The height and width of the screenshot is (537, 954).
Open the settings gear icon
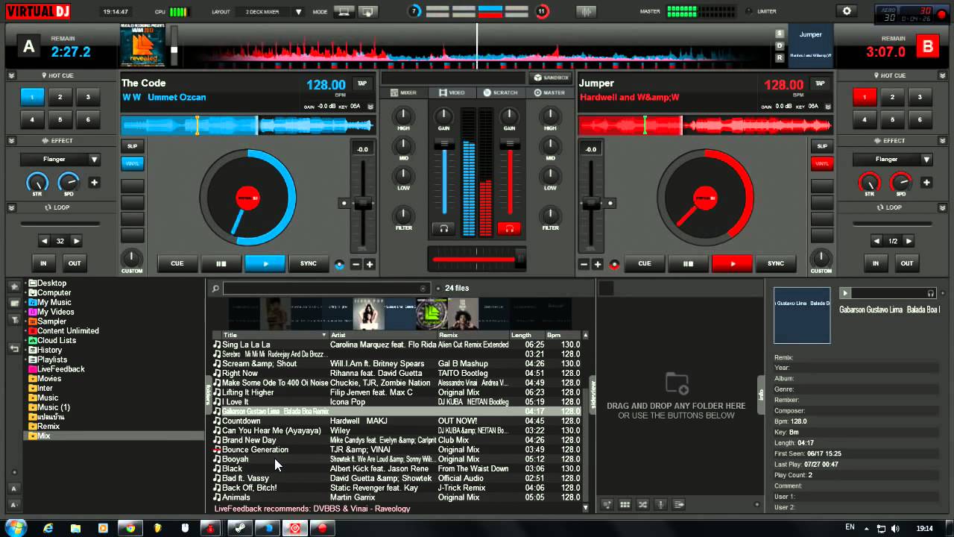click(x=846, y=11)
